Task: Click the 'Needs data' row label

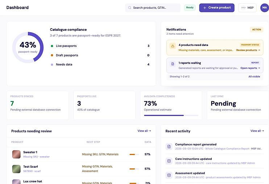Action: 64,64
